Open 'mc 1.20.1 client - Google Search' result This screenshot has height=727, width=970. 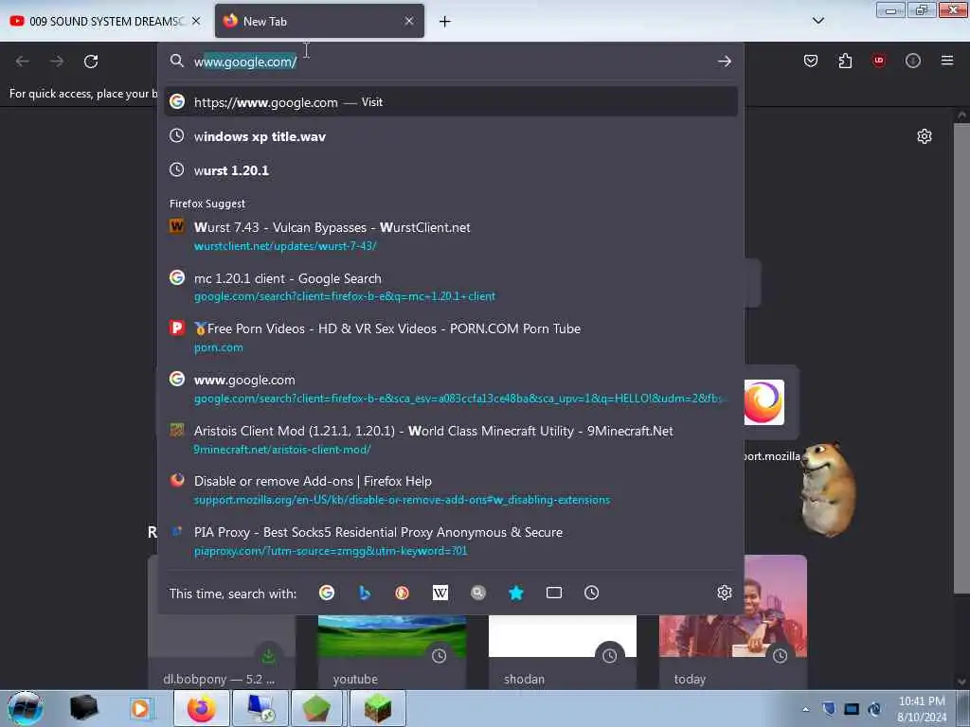pyautogui.click(x=451, y=287)
